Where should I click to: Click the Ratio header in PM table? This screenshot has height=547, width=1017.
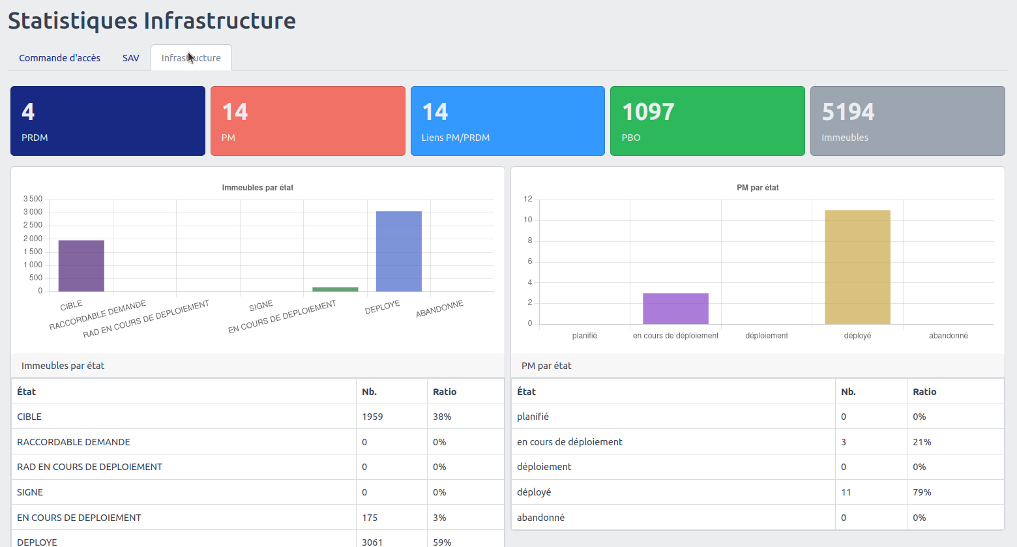point(924,392)
